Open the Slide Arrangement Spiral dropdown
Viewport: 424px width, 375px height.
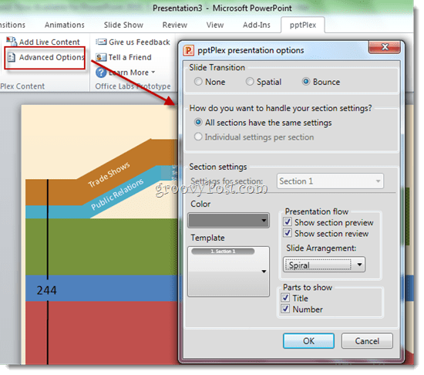(324, 265)
